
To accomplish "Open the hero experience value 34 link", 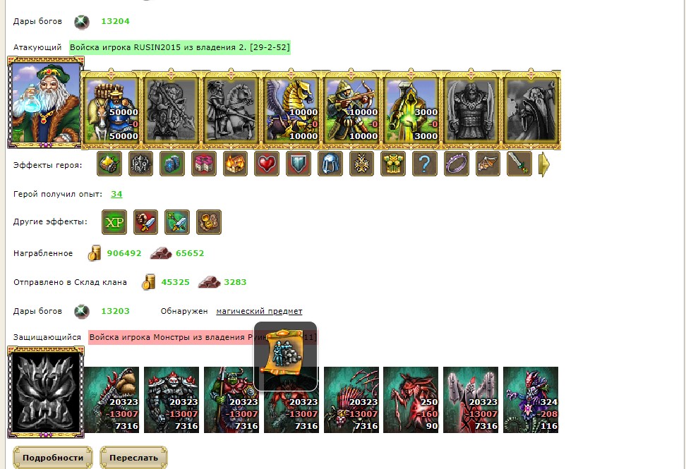I will (x=116, y=194).
